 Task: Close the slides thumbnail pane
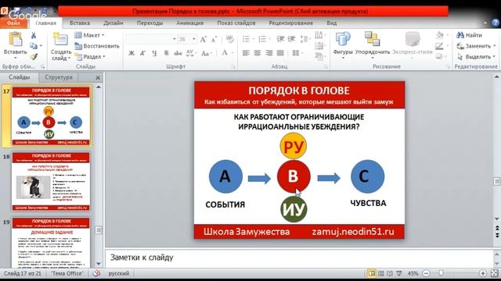98,78
